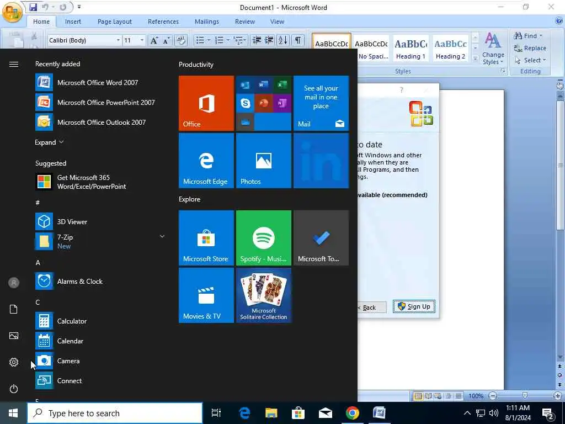Screen dimensions: 565x424
Task: Open the Office tile
Action: click(x=206, y=103)
